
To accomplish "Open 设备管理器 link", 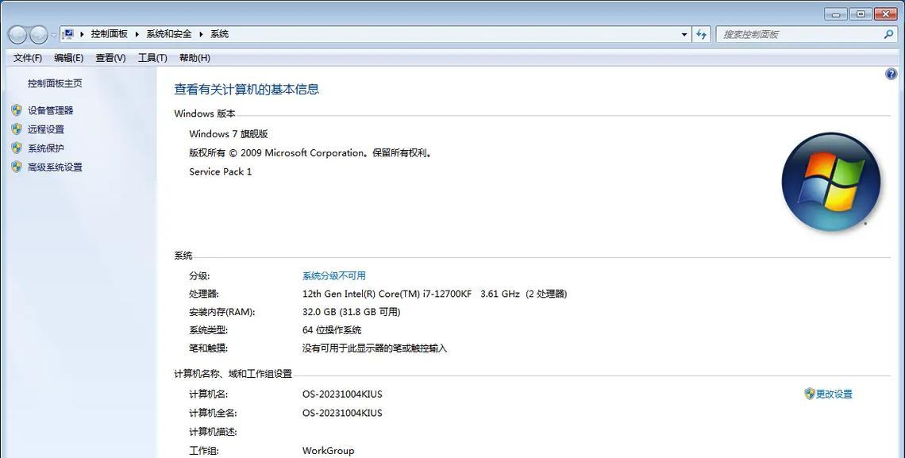I will pos(51,110).
